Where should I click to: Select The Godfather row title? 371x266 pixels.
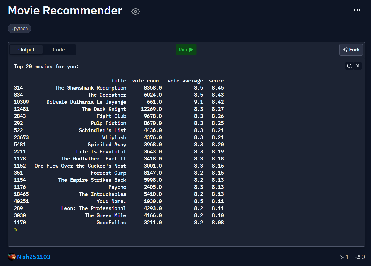[107, 95]
